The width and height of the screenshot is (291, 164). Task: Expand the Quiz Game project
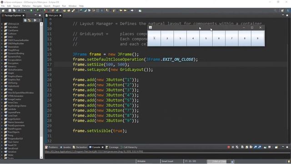click(2, 142)
